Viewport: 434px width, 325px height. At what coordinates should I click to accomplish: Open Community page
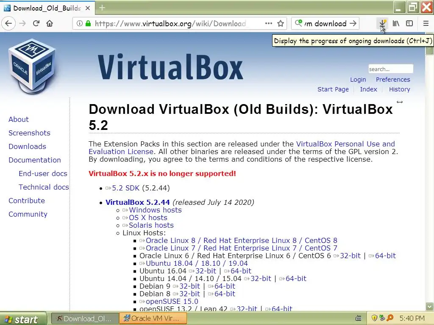(28, 214)
